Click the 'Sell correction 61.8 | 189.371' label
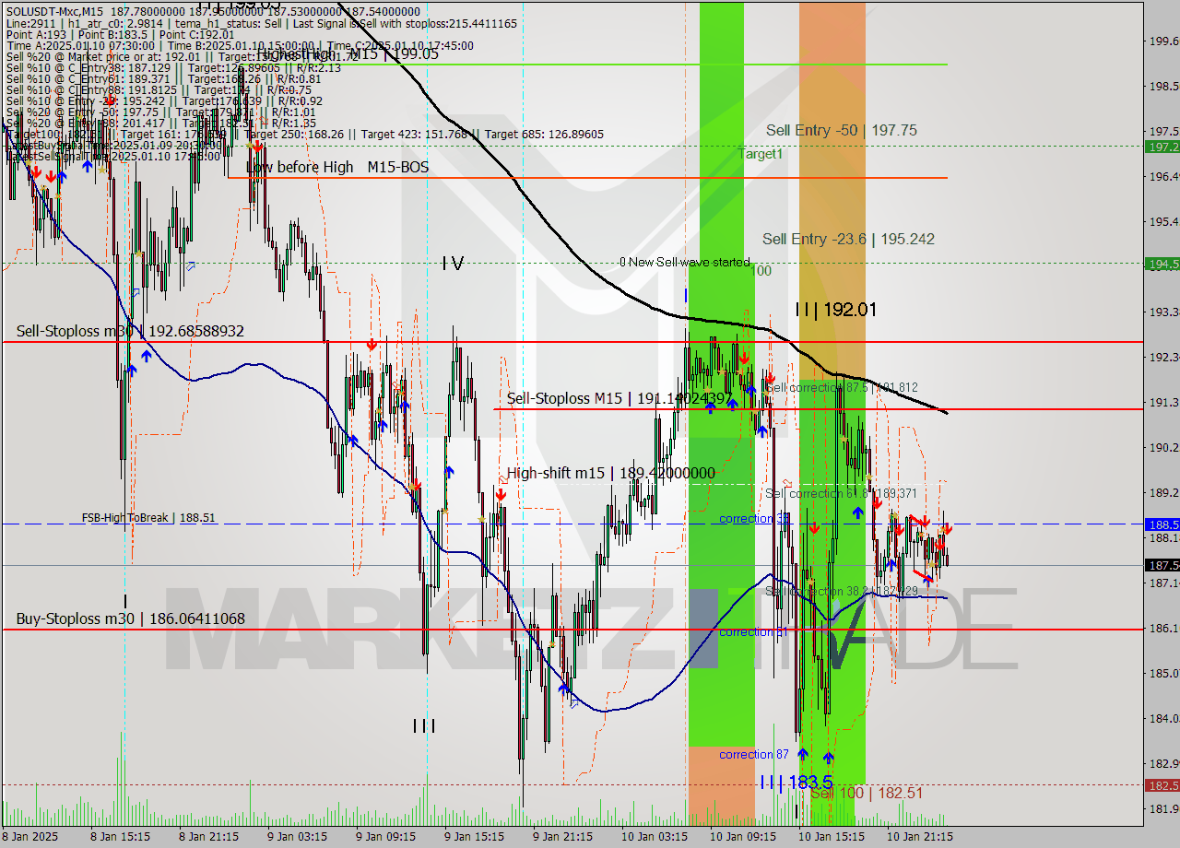 pyautogui.click(x=842, y=494)
